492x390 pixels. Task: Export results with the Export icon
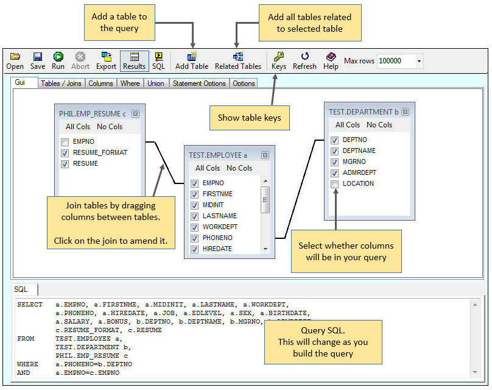(107, 57)
